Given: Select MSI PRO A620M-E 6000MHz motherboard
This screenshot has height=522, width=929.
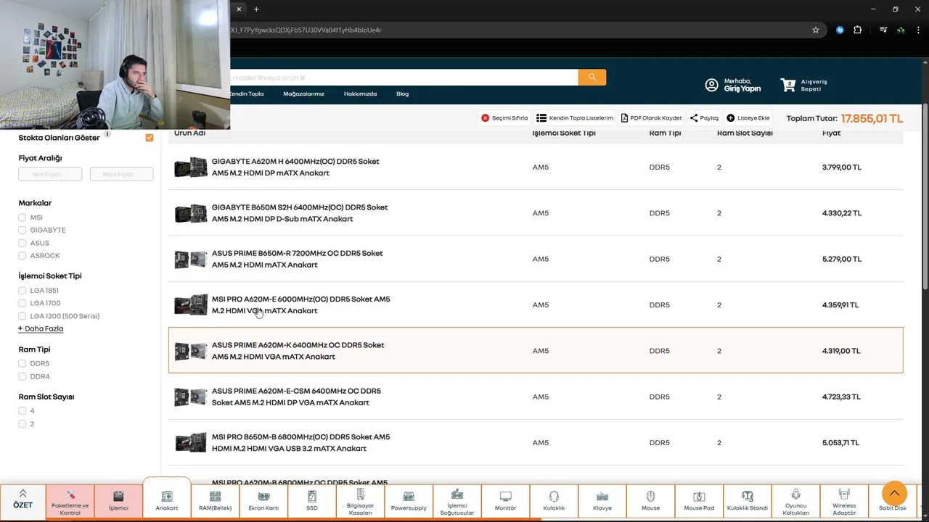Looking at the screenshot, I should click(536, 304).
